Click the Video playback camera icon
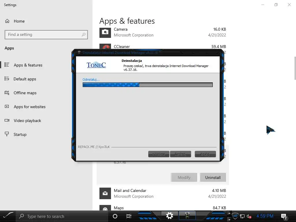Viewport: 296px width, 222px height. pos(7,120)
